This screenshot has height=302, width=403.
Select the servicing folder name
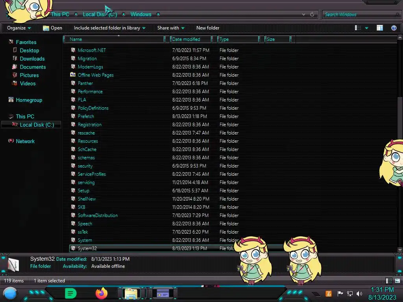pyautogui.click(x=86, y=182)
